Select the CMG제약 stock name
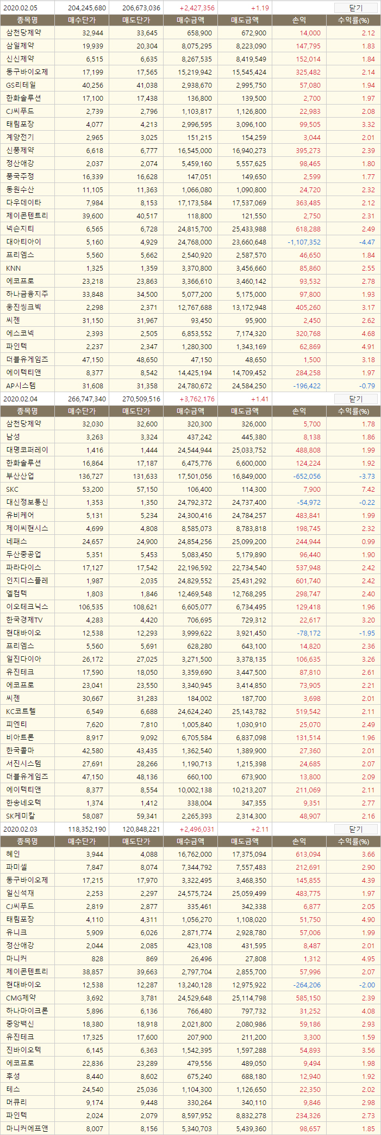The image size is (381, 1135). 21,998
